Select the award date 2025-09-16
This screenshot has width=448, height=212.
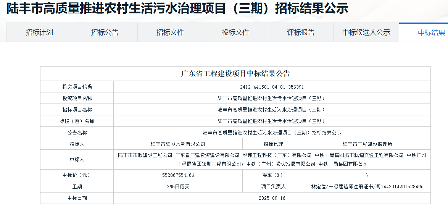272,198
